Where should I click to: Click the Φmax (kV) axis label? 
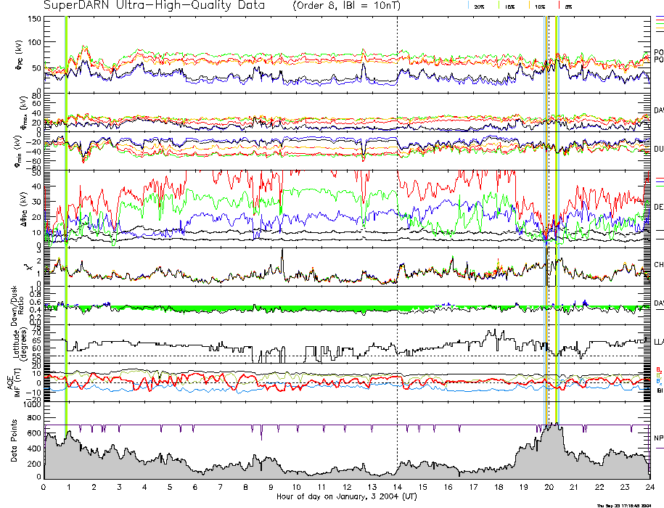tap(23, 112)
